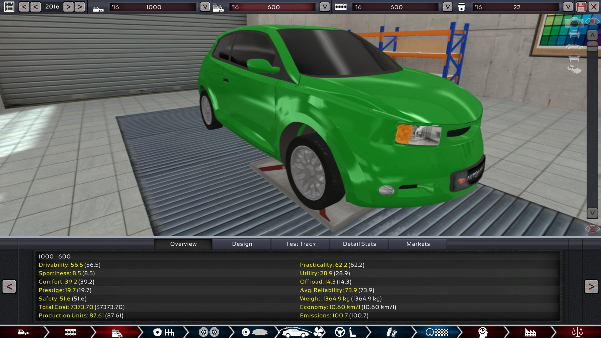Viewport: 601px width, 338px height.
Task: Expand the 1000 car model dropdown
Action: [205, 7]
